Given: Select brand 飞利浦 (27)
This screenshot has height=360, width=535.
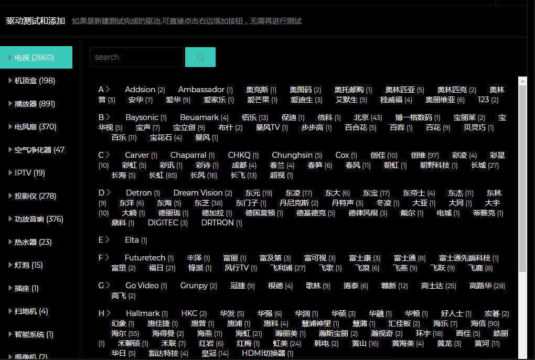Looking at the screenshot, I should pyautogui.click(x=287, y=268).
